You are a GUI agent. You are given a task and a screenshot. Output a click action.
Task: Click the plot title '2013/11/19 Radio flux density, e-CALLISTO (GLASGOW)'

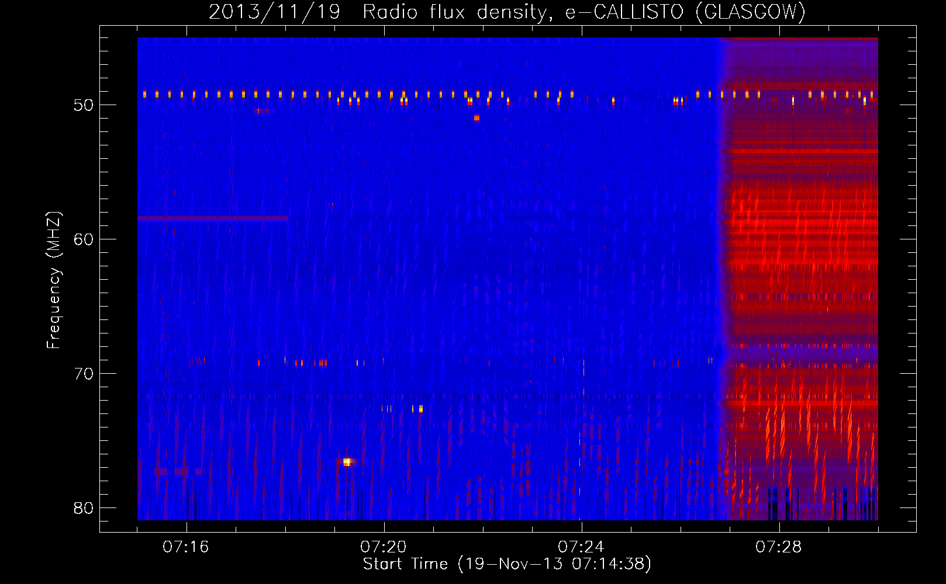tap(507, 12)
